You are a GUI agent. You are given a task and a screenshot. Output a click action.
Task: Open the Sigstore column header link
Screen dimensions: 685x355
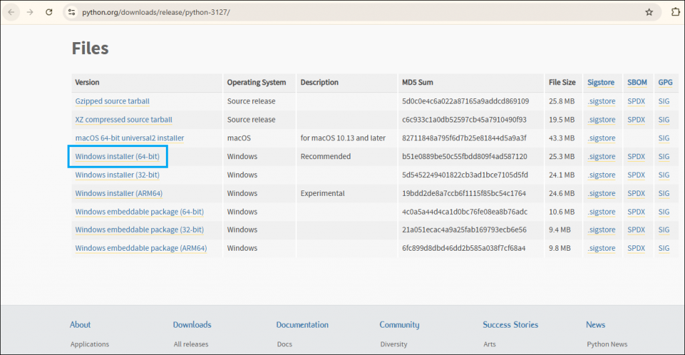601,83
